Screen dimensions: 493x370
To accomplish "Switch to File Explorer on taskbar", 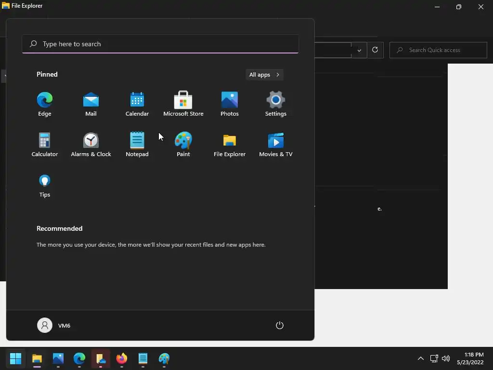I will [x=37, y=358].
